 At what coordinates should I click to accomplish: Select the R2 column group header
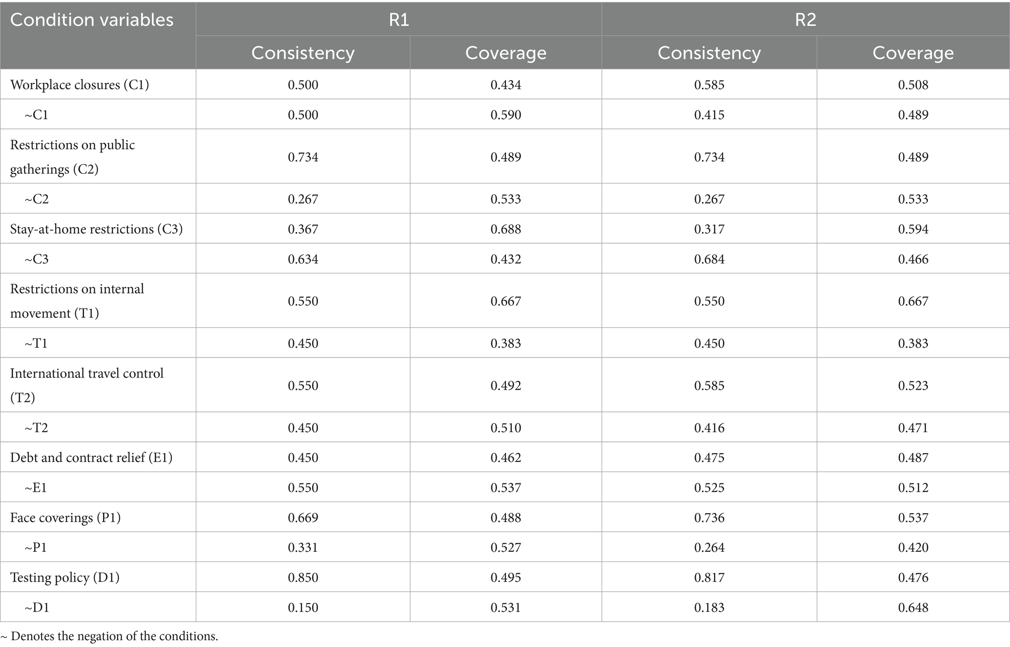(x=805, y=20)
